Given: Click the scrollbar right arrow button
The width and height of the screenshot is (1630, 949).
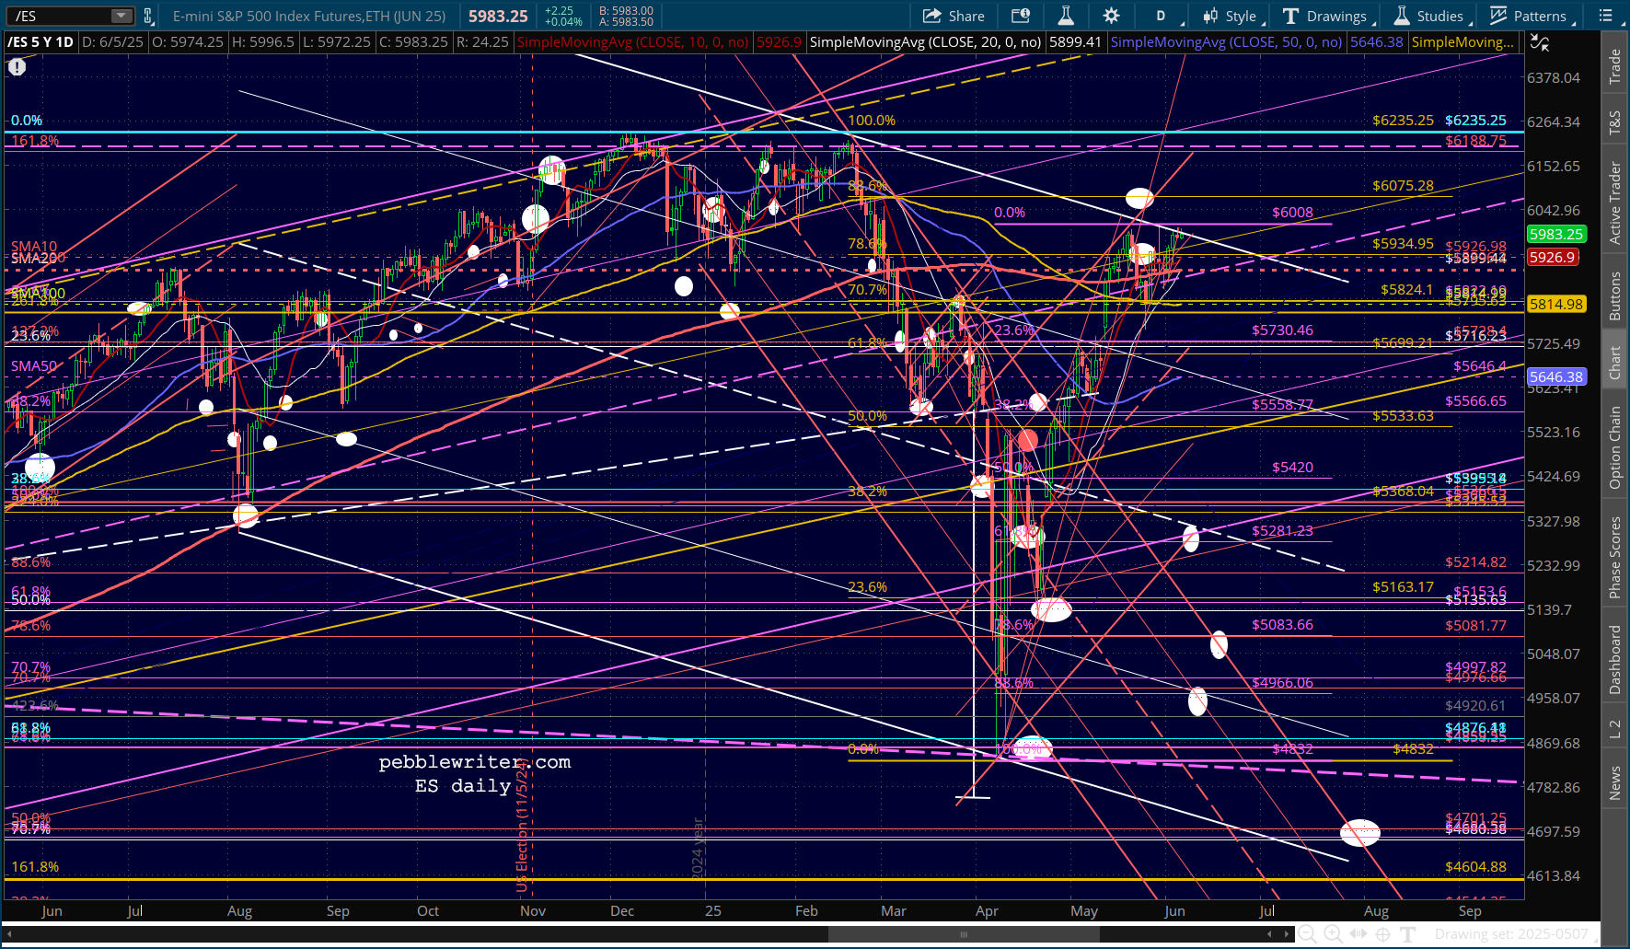Looking at the screenshot, I should (1287, 934).
